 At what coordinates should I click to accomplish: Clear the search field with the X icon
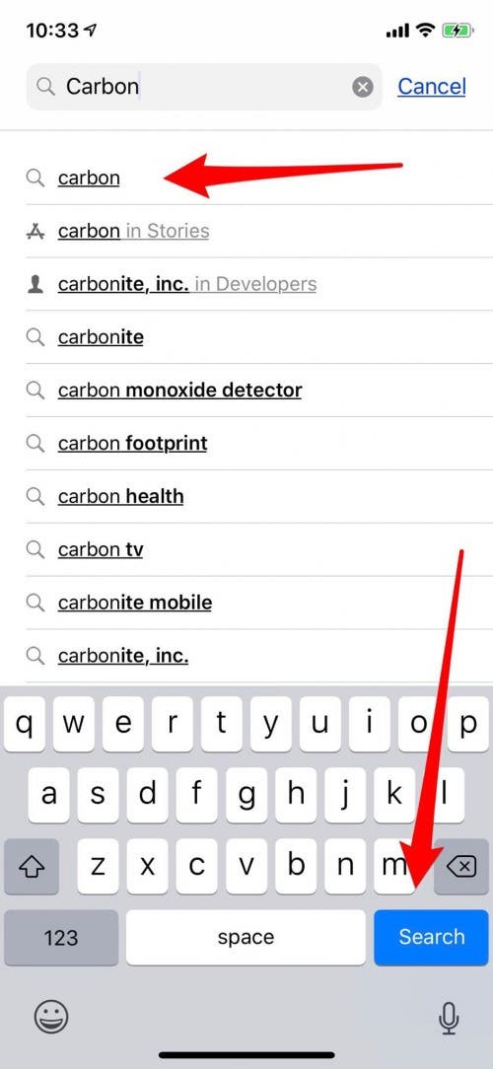pos(363,87)
